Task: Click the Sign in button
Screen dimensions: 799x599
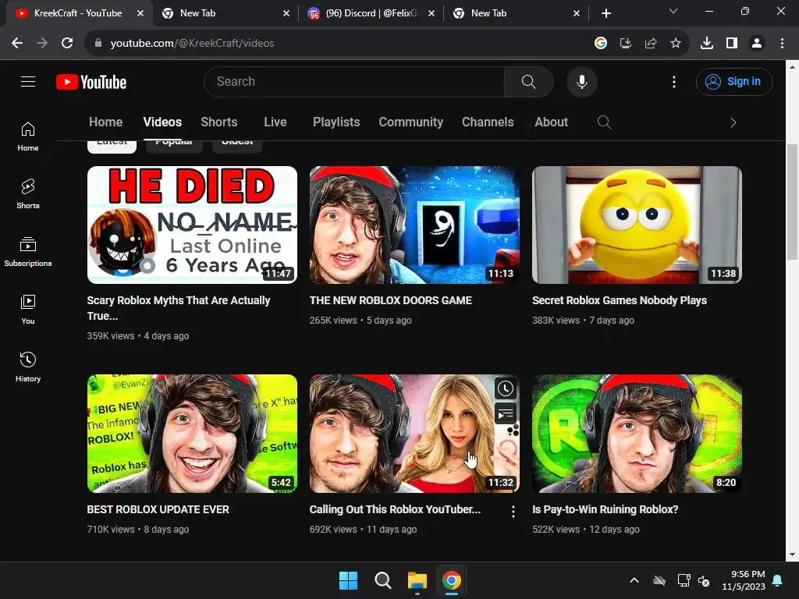Action: pyautogui.click(x=734, y=81)
